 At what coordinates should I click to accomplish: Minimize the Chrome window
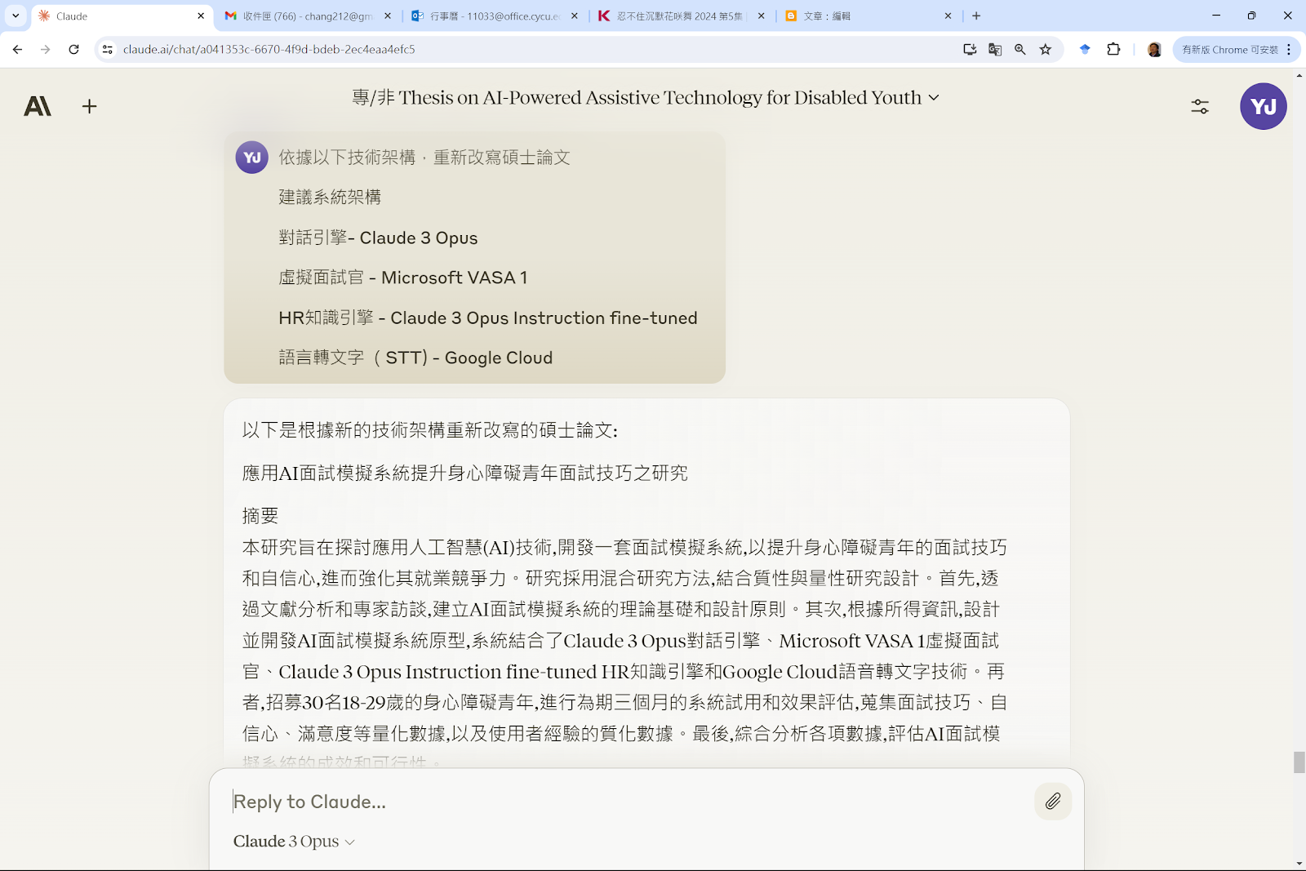[1216, 16]
